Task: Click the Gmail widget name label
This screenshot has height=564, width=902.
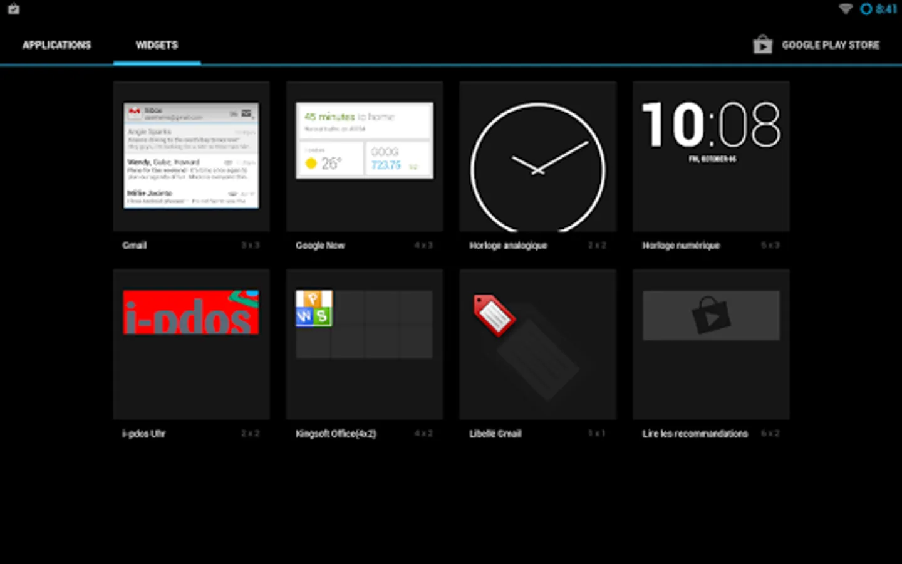Action: [134, 245]
